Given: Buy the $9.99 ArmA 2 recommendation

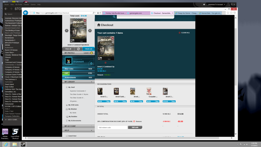Looking at the screenshot, I should 108,101.
